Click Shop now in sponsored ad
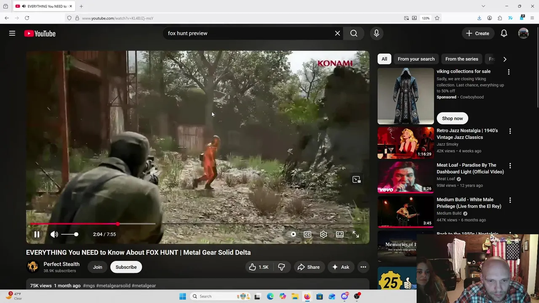This screenshot has height=303, width=539. [x=452, y=119]
